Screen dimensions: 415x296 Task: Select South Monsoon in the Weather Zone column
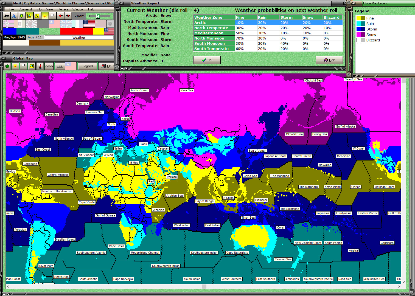coord(214,43)
